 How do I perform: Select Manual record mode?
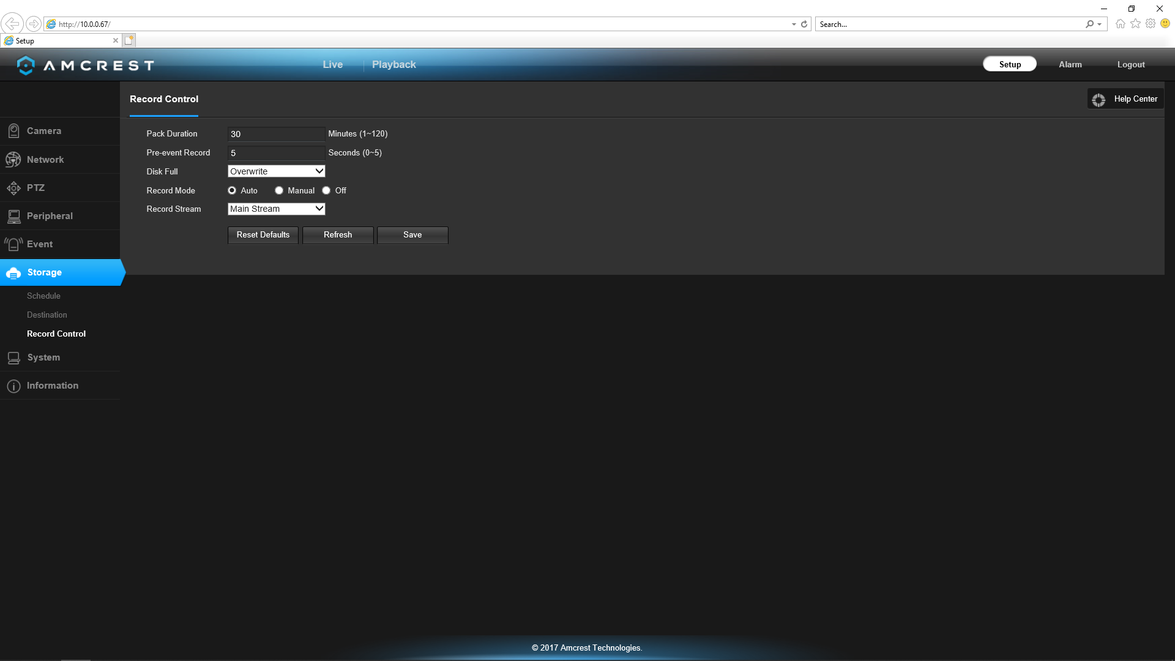(x=279, y=190)
